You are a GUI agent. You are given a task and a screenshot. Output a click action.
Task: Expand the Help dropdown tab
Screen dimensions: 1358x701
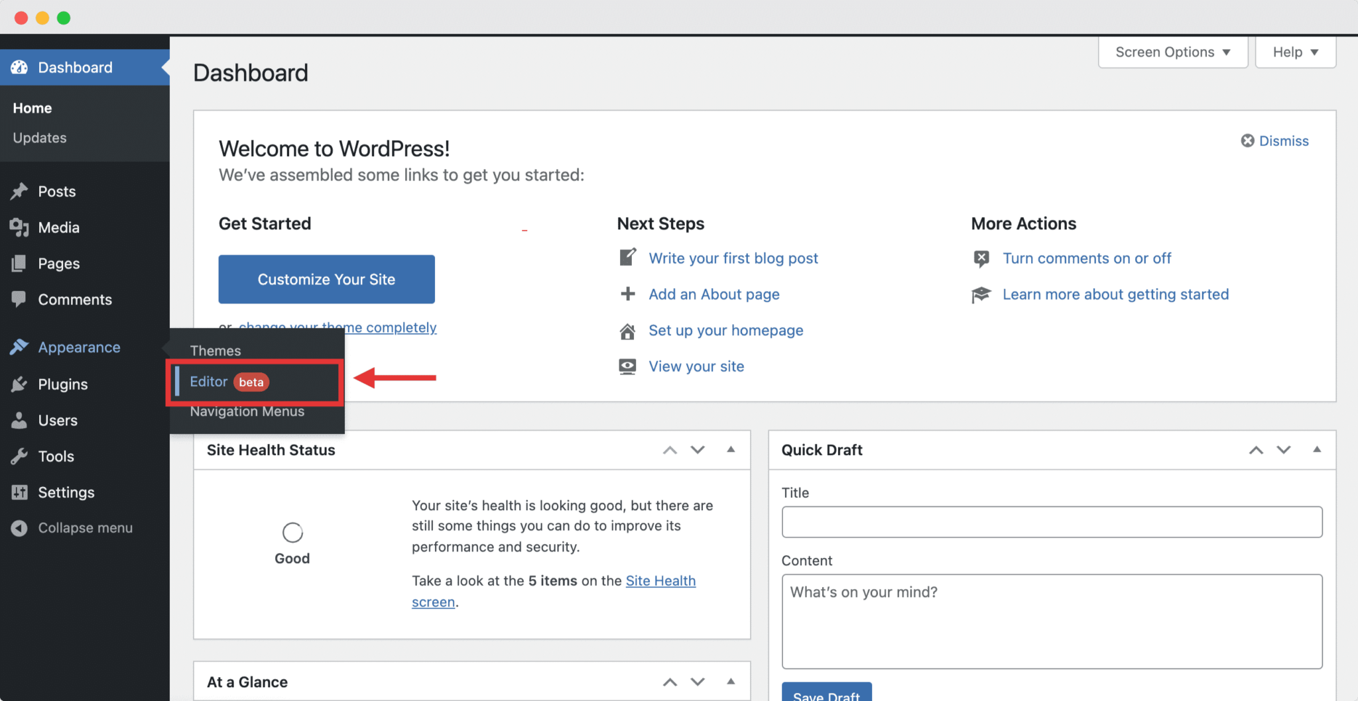(1295, 52)
